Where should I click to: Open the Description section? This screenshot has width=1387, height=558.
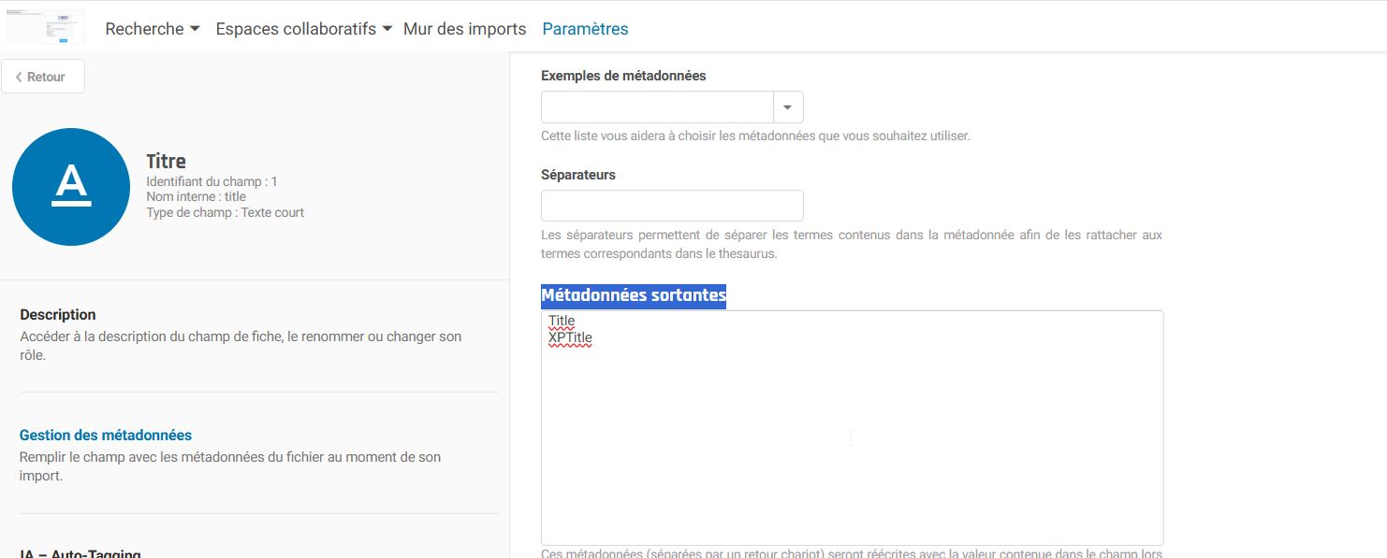57,314
